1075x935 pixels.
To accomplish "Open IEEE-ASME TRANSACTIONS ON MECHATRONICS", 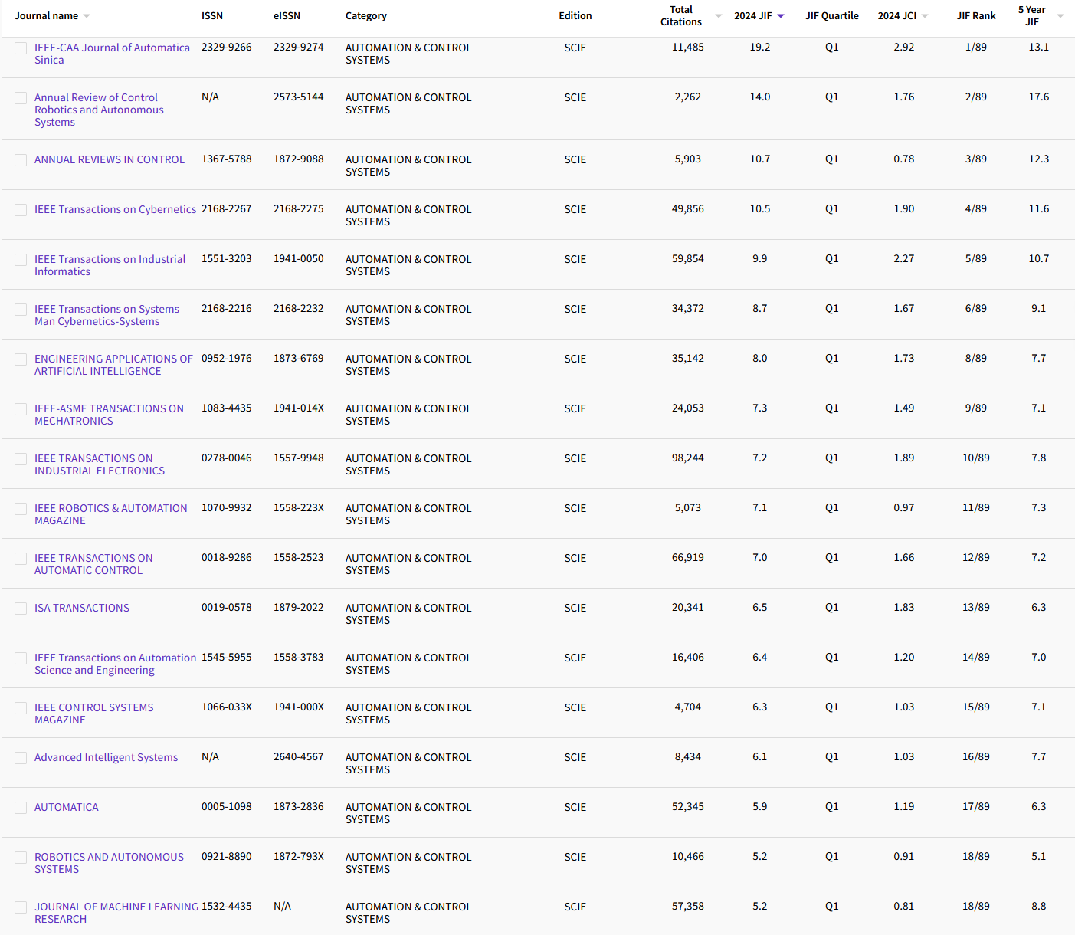I will click(109, 415).
